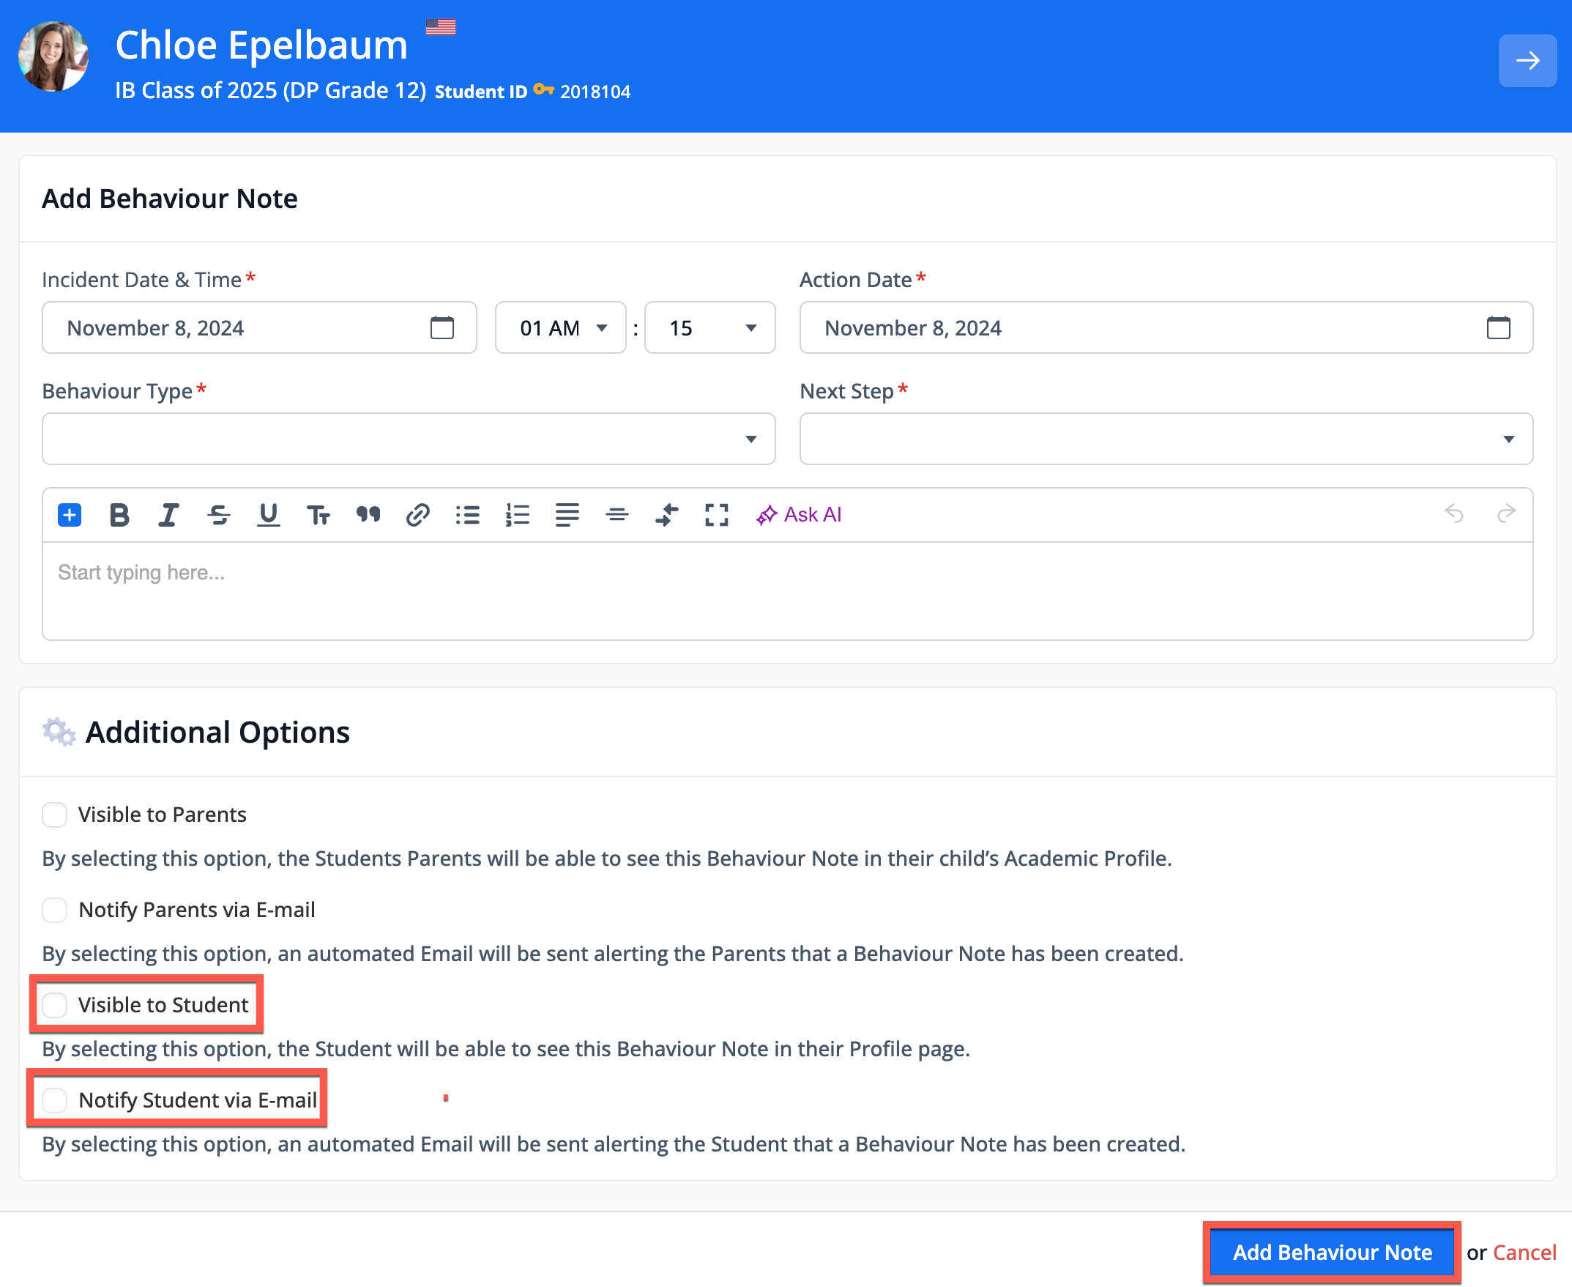This screenshot has width=1572, height=1287.
Task: Open the Ask AI assistant
Action: pos(799,514)
